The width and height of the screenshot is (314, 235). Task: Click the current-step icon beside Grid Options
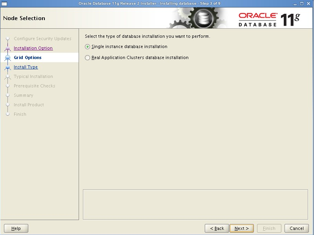[7, 57]
